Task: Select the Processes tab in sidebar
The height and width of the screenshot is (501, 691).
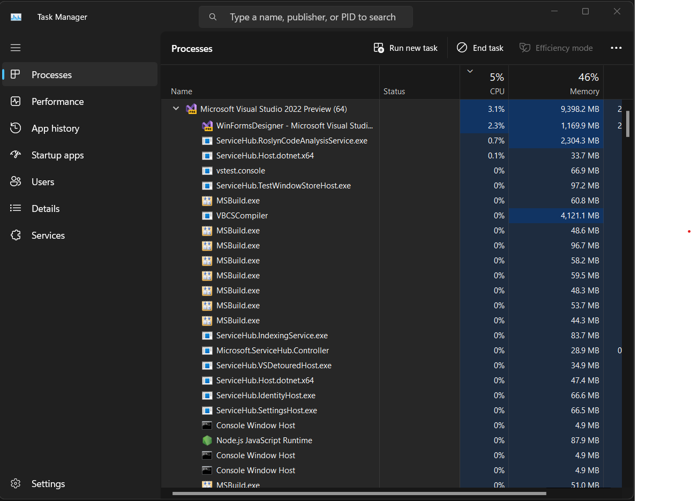Action: 51,75
